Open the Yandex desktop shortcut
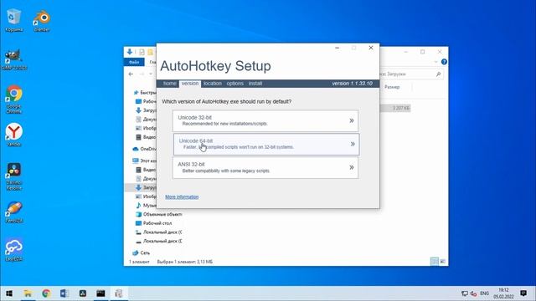Screen dimensions: 536x301 14,135
